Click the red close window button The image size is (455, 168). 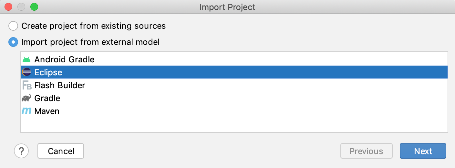(8, 7)
